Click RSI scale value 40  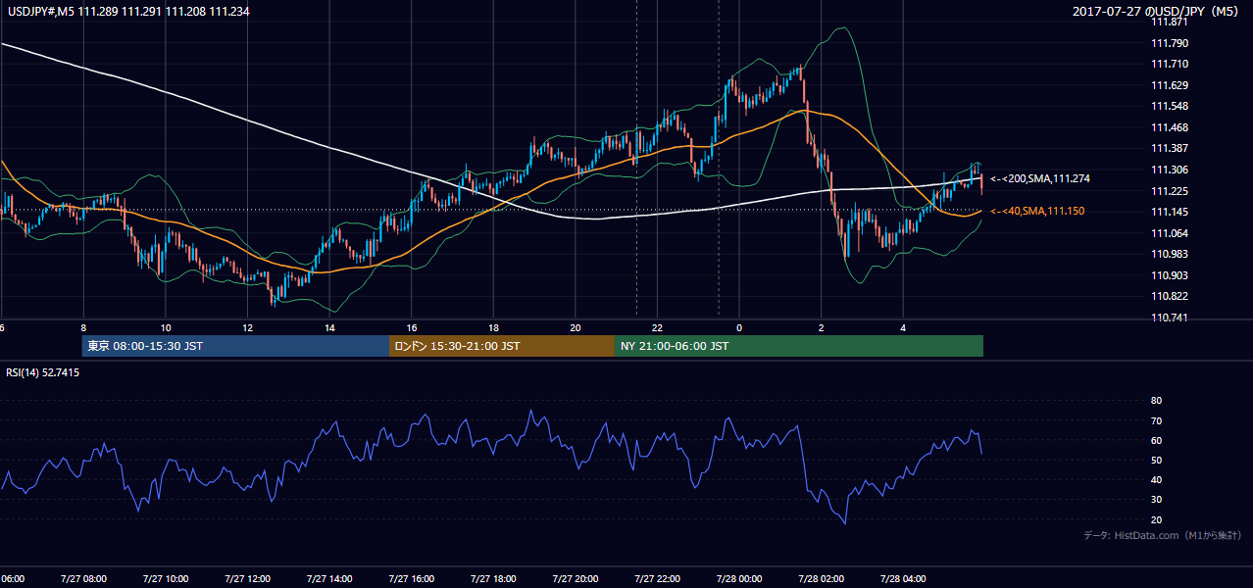tap(1156, 479)
